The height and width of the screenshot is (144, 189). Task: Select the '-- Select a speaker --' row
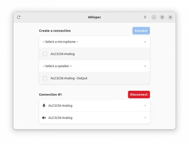pos(94,66)
